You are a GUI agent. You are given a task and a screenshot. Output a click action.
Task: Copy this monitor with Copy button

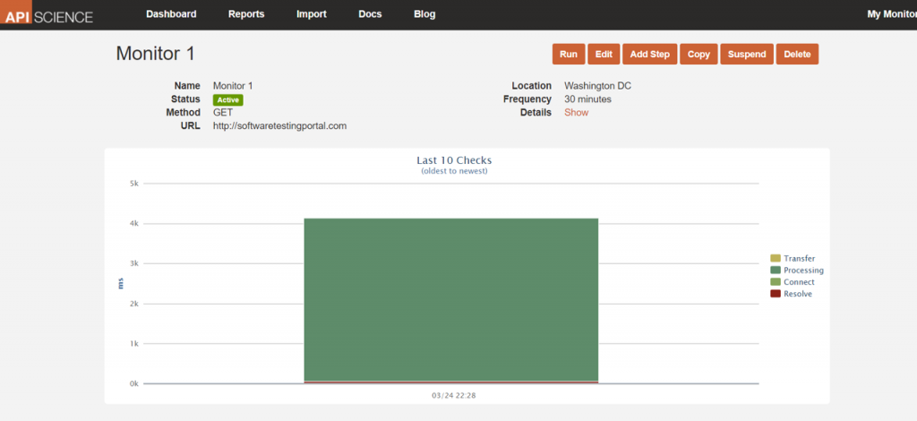698,55
